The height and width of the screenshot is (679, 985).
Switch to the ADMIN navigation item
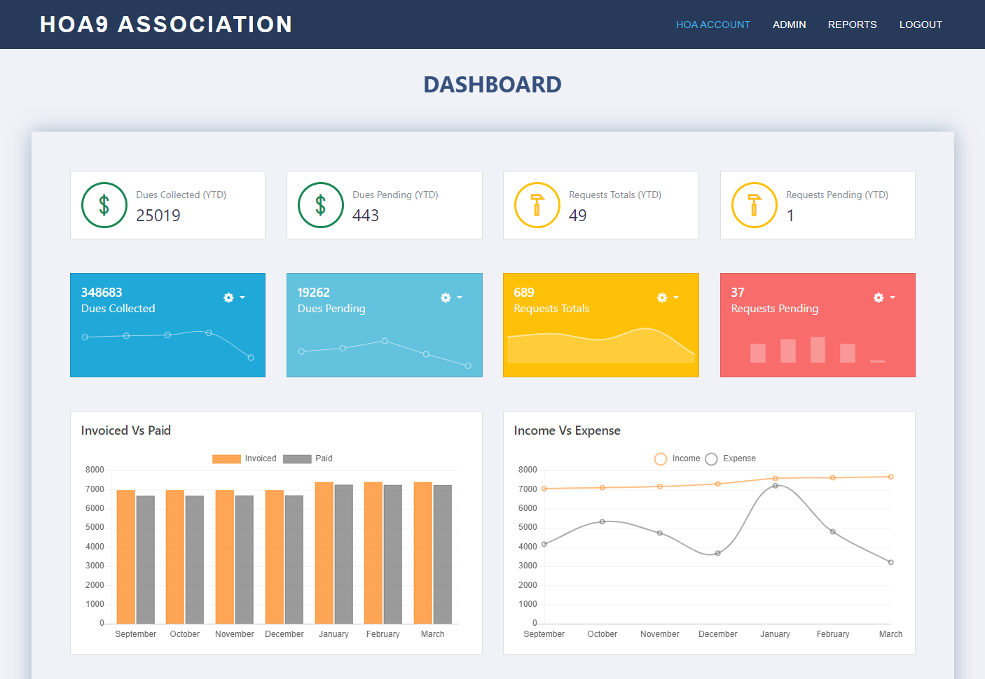(790, 24)
